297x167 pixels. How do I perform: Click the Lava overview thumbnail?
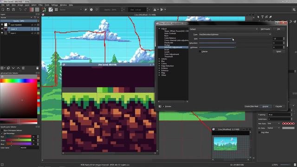pos(225,144)
